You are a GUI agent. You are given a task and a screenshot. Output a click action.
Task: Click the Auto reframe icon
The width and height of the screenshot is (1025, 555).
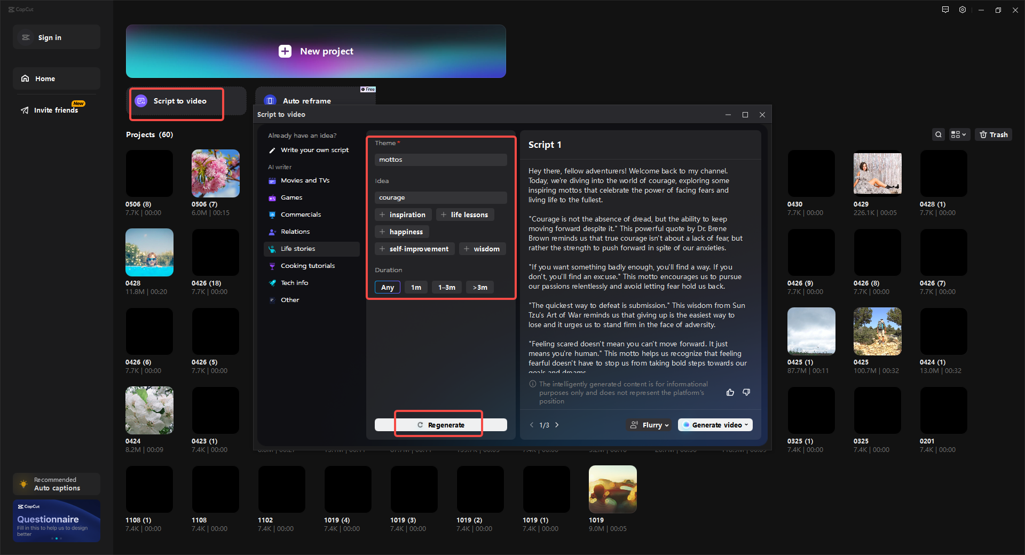click(x=270, y=101)
